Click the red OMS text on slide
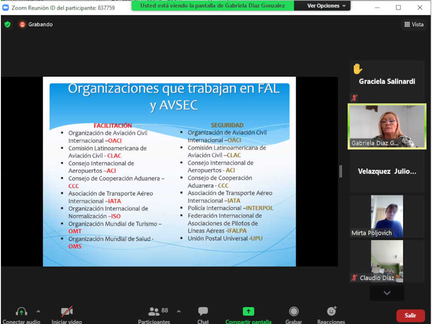The image size is (432, 324). pyautogui.click(x=75, y=246)
